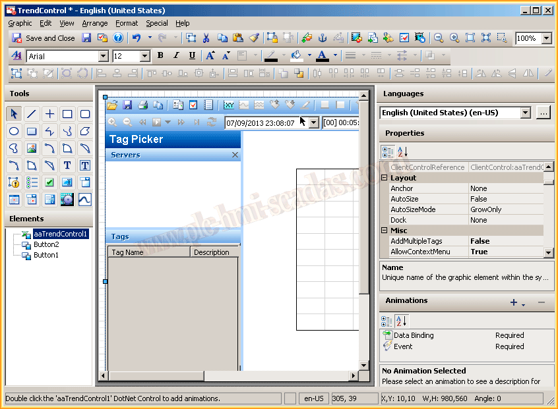Viewport: 558px width, 409px height.
Task: Open the Special menu
Action: click(x=157, y=23)
